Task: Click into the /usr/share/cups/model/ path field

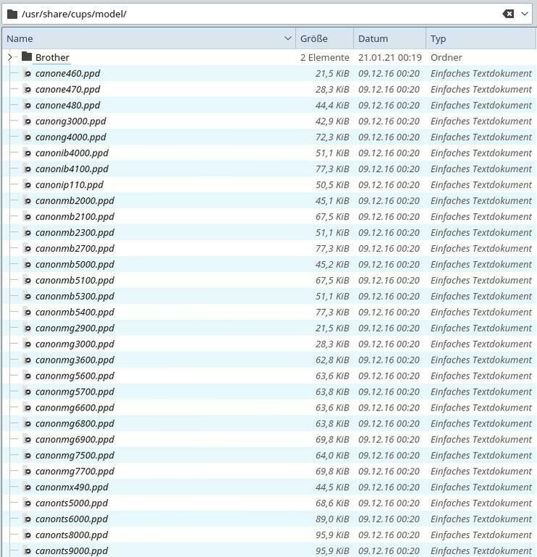Action: (x=254, y=14)
